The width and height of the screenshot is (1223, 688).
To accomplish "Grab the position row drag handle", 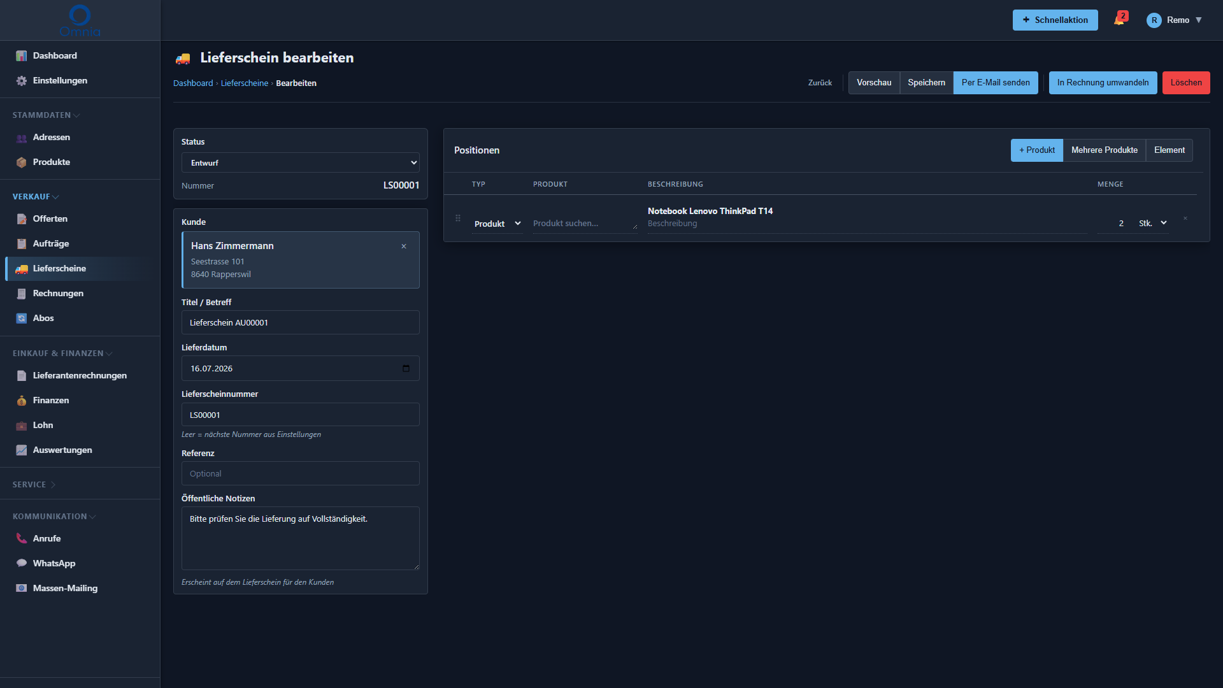I will point(457,218).
